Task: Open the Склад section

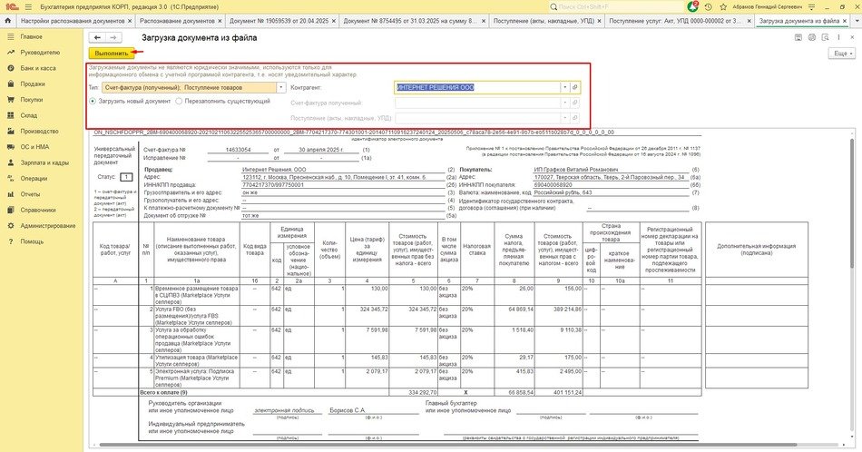Action: tap(29, 115)
